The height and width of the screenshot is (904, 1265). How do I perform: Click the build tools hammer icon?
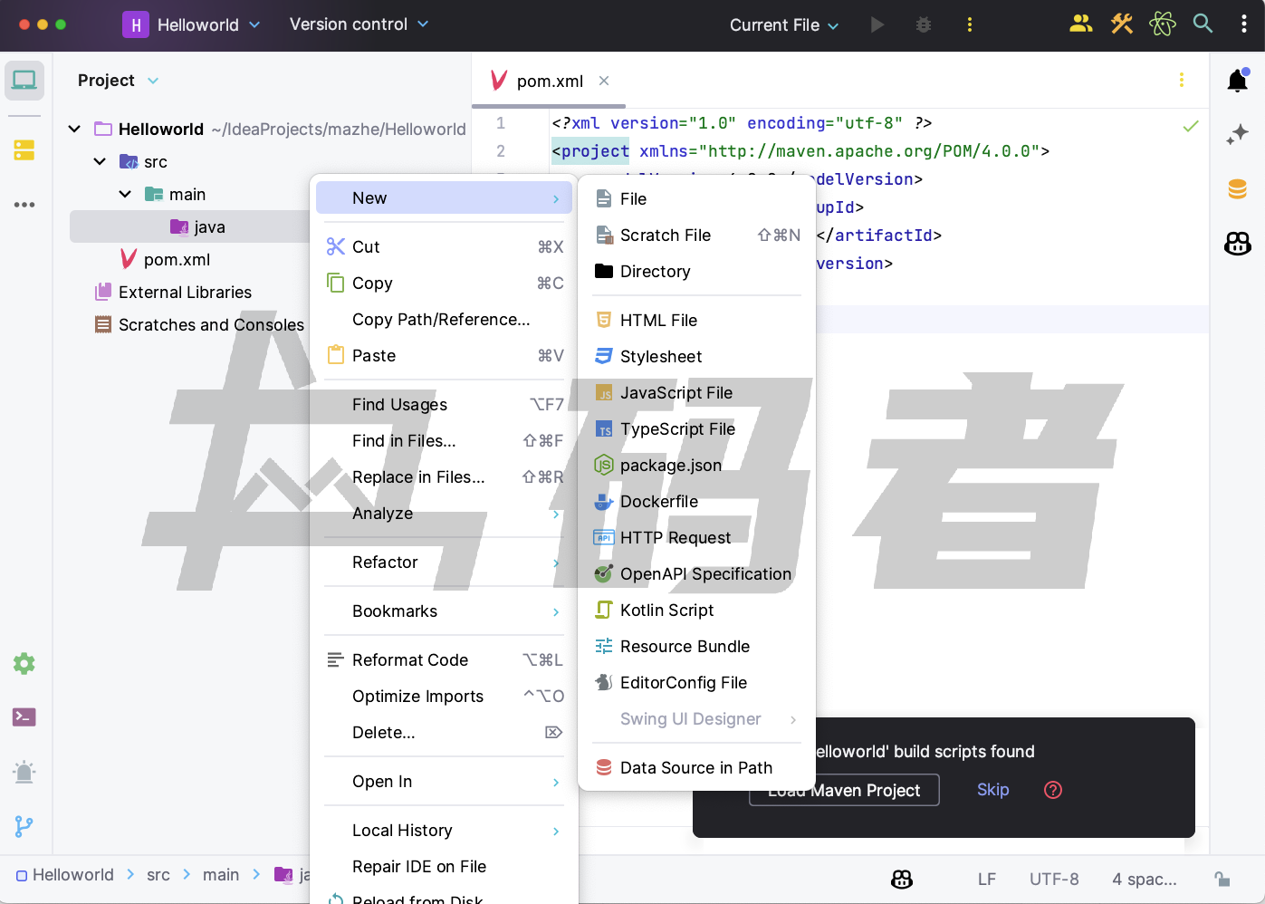click(x=1122, y=24)
